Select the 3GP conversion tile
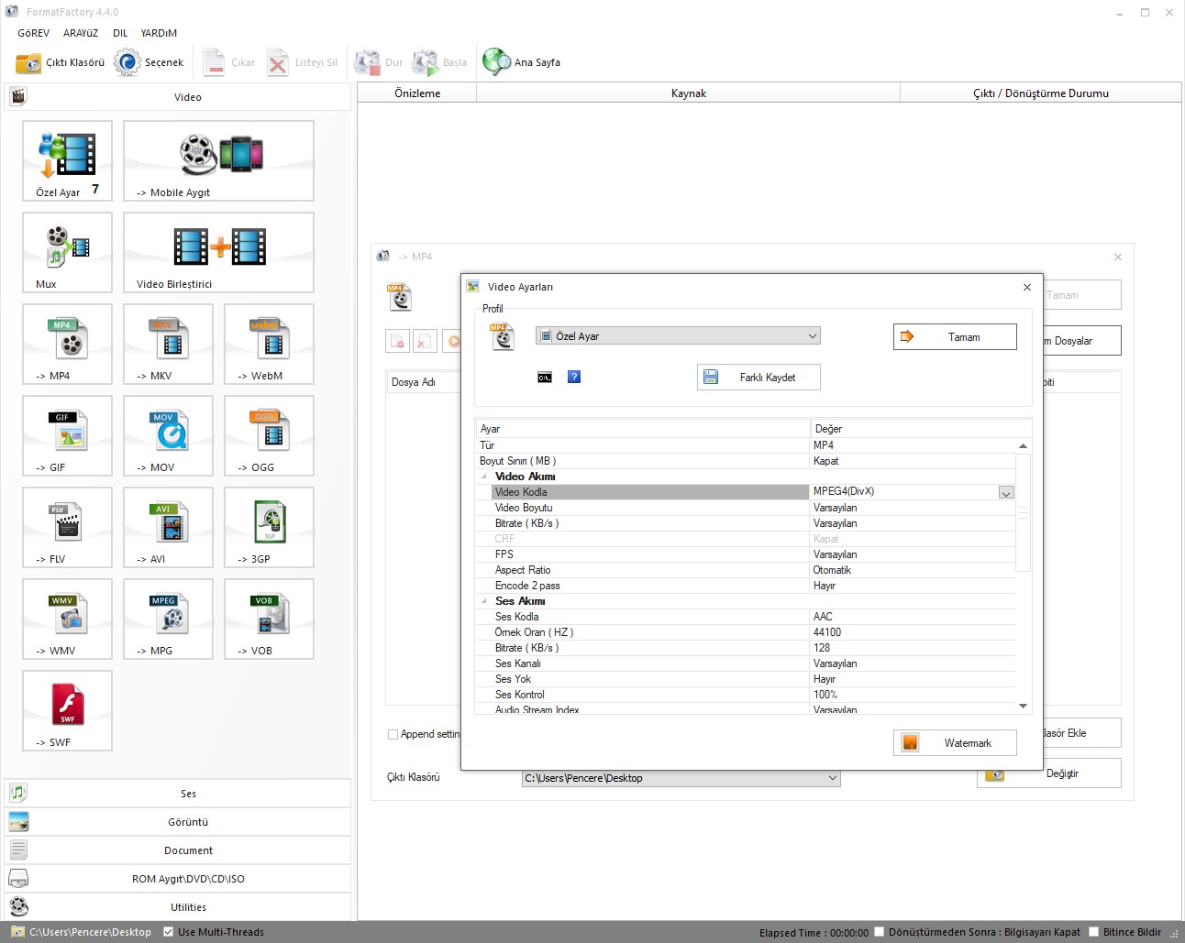1185x943 pixels. 269,527
